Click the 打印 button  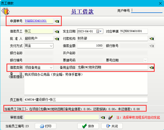(x=47, y=126)
